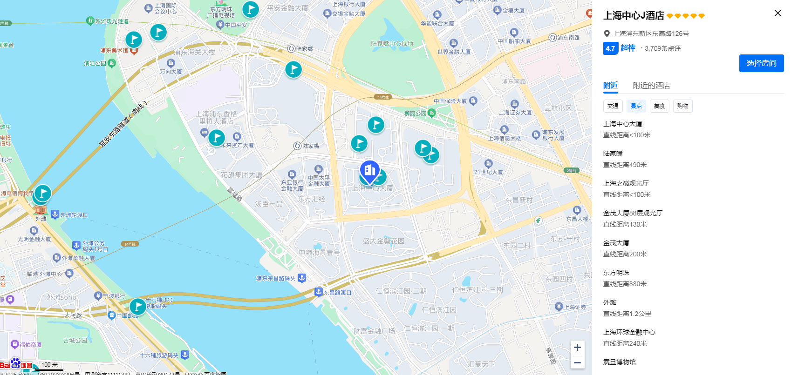This screenshot has height=375, width=791.
Task: Switch to the 附近 tab
Action: (611, 86)
